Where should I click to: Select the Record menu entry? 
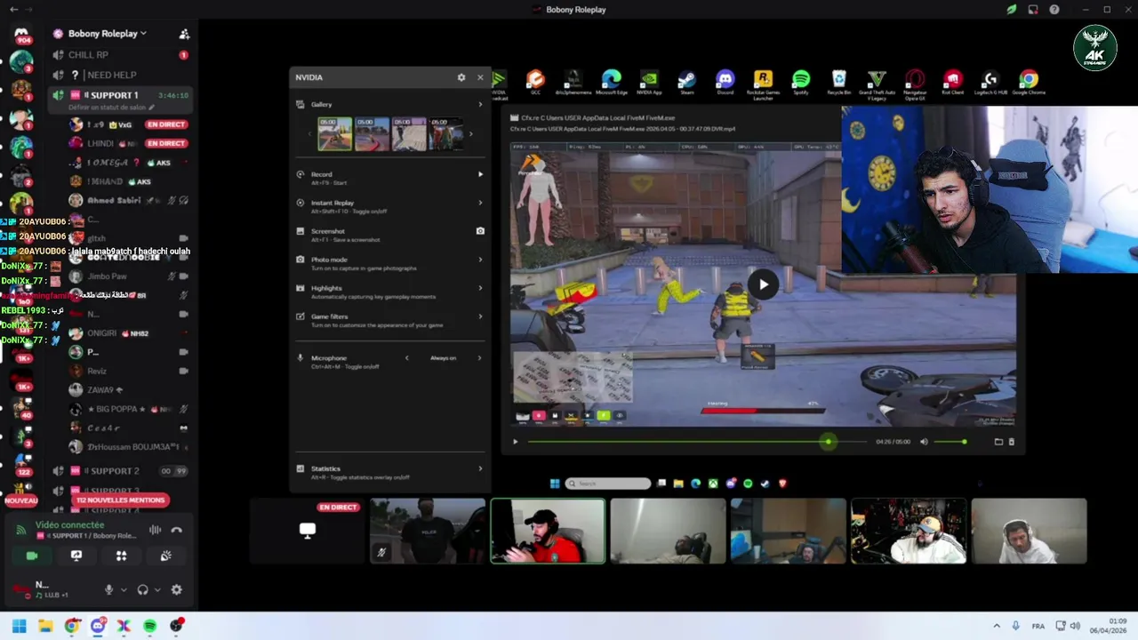tap(390, 178)
